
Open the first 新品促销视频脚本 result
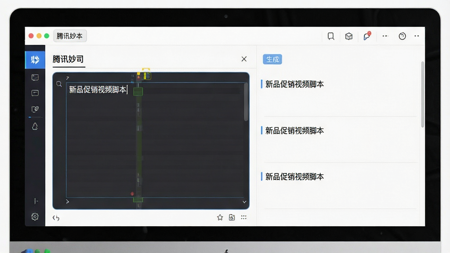[x=294, y=84]
